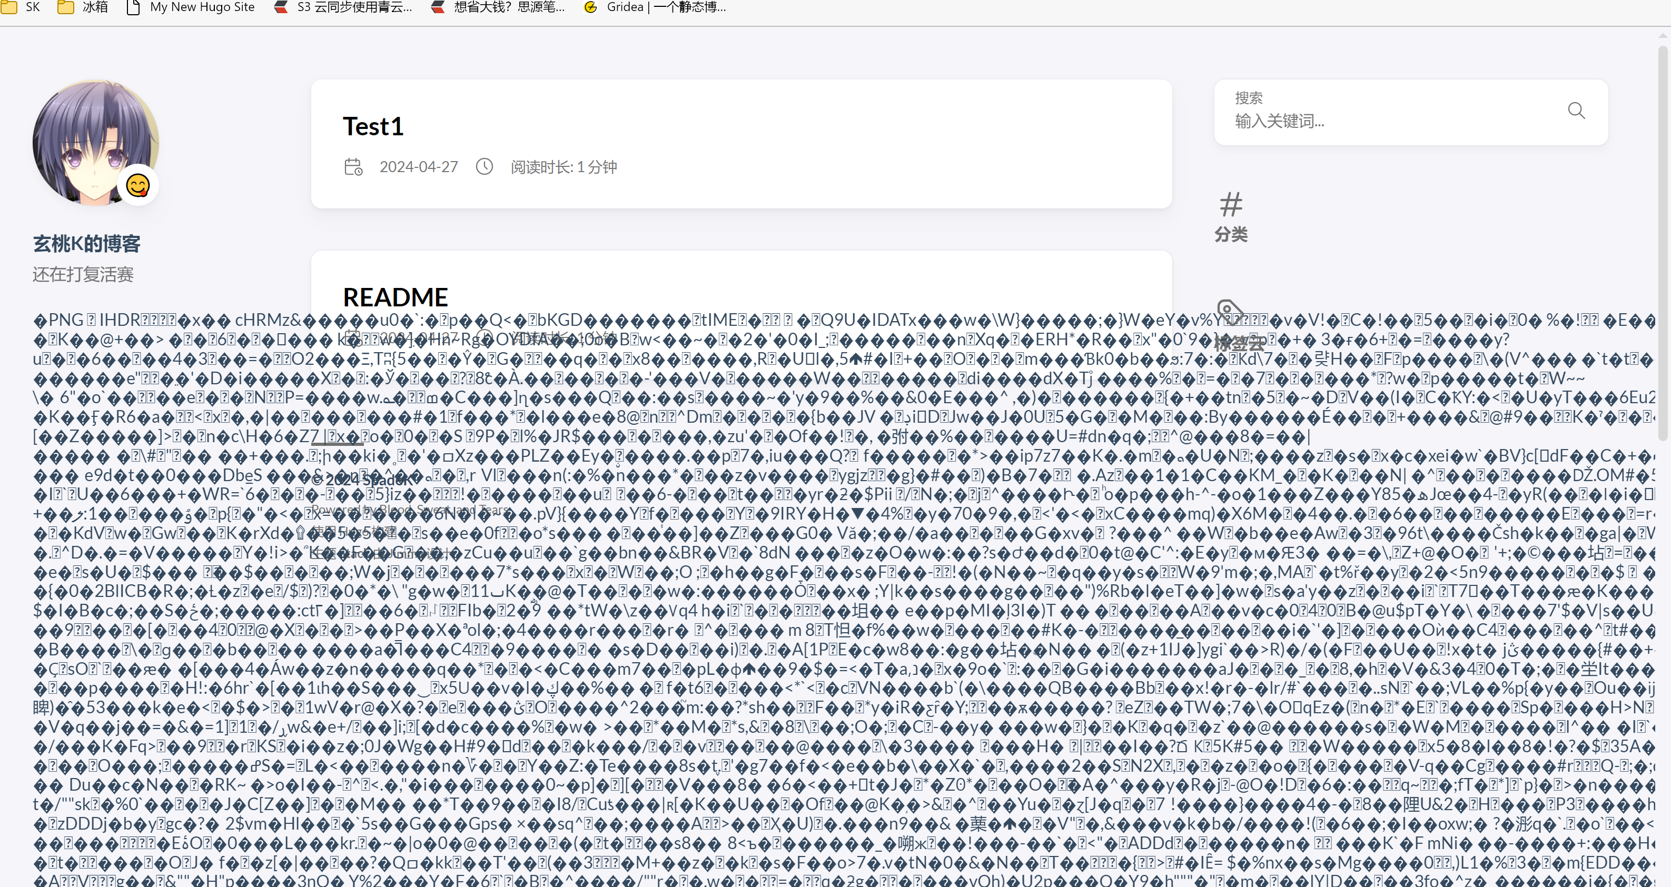The height and width of the screenshot is (887, 1671).
Task: Click the page vertical scrollbar
Action: coord(1663,243)
